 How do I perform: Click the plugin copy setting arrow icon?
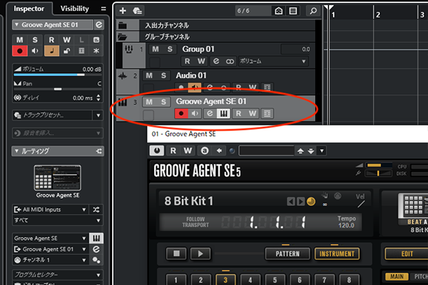tap(219, 151)
